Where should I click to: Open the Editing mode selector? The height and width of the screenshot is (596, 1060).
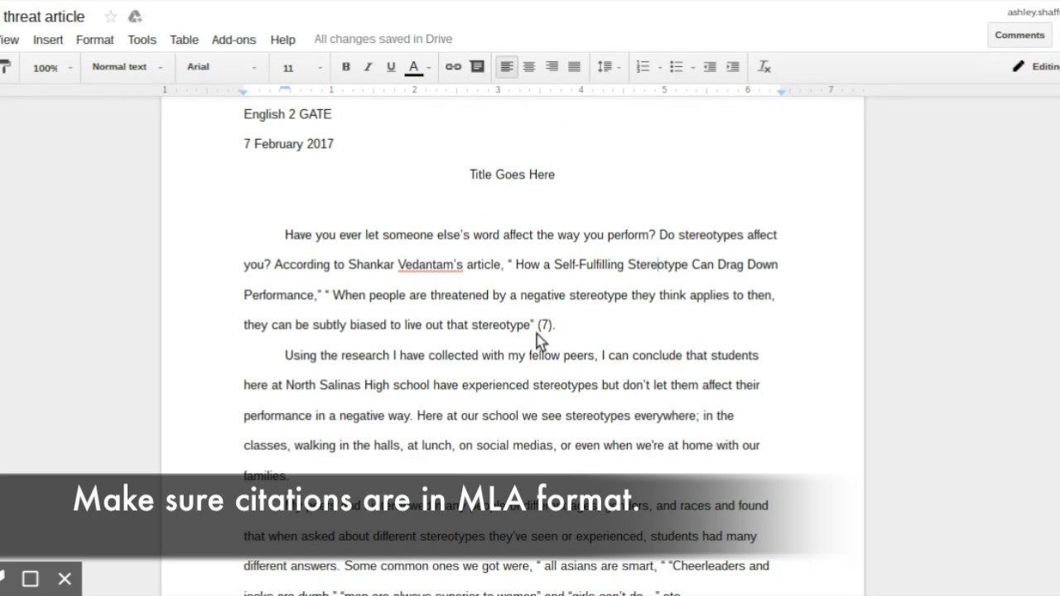[x=1036, y=67]
